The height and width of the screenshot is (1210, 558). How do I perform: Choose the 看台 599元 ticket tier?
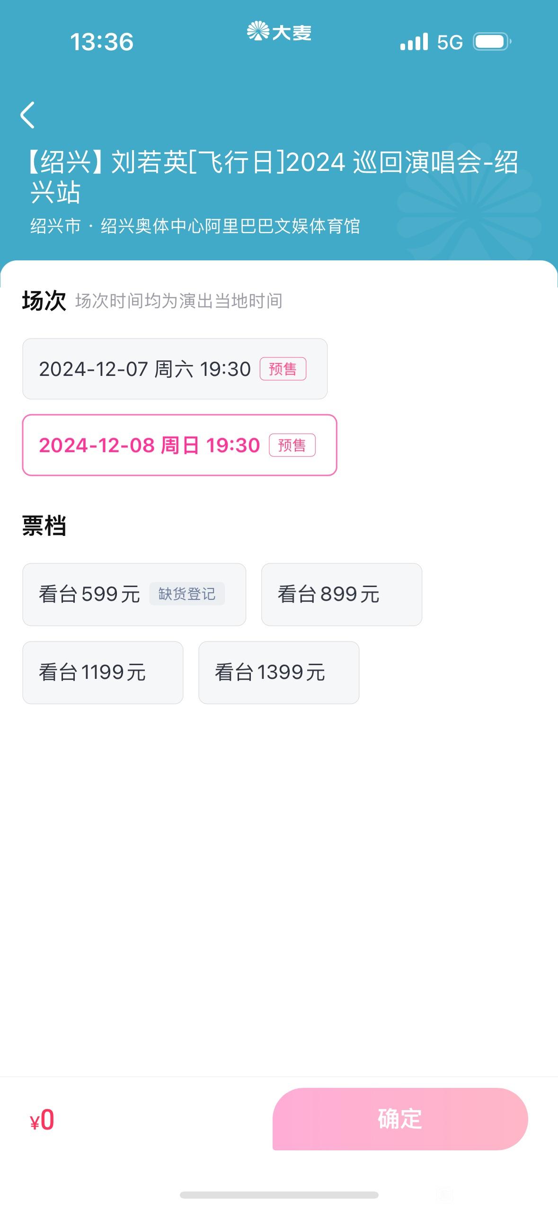pos(134,595)
